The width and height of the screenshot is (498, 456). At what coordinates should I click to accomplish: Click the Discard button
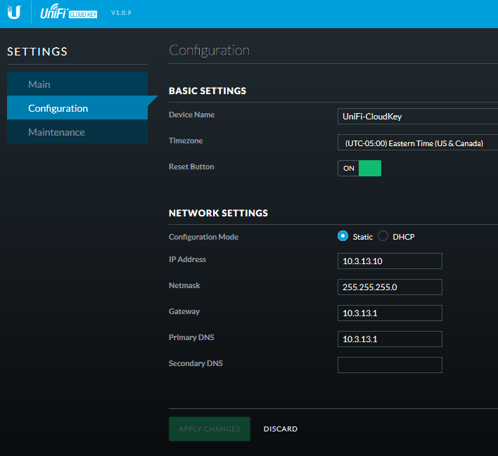[281, 429]
